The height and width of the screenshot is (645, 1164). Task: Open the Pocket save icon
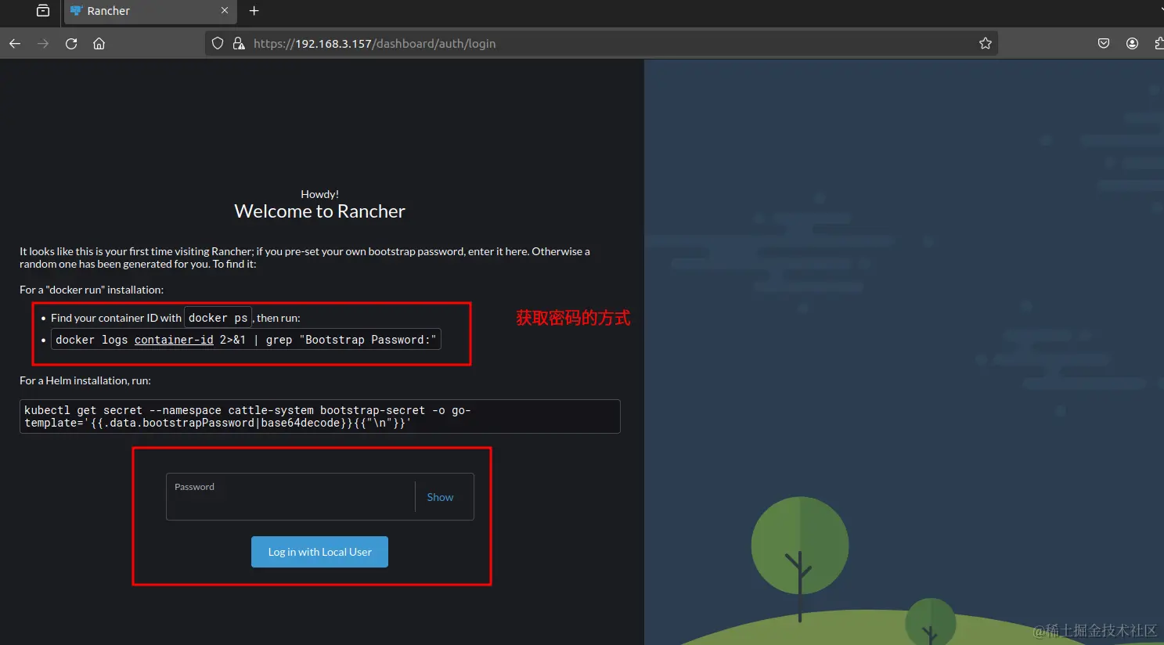tap(1104, 44)
